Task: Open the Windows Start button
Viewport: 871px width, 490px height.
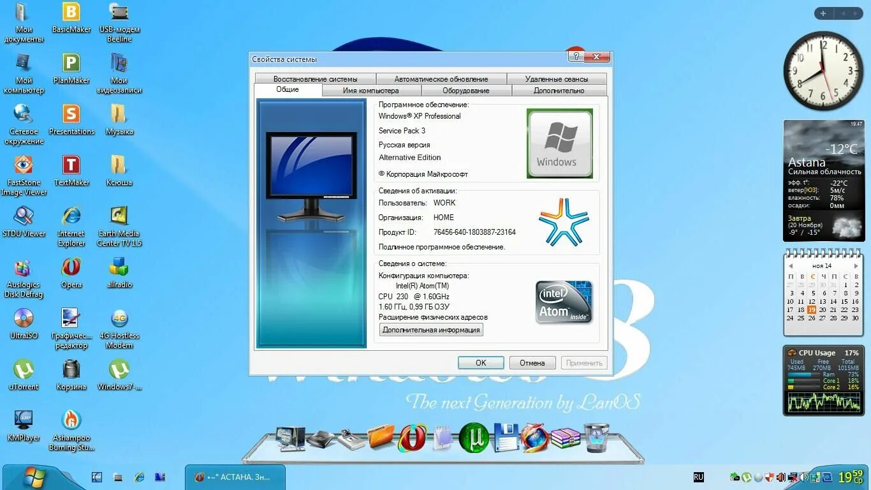Action: pos(35,477)
